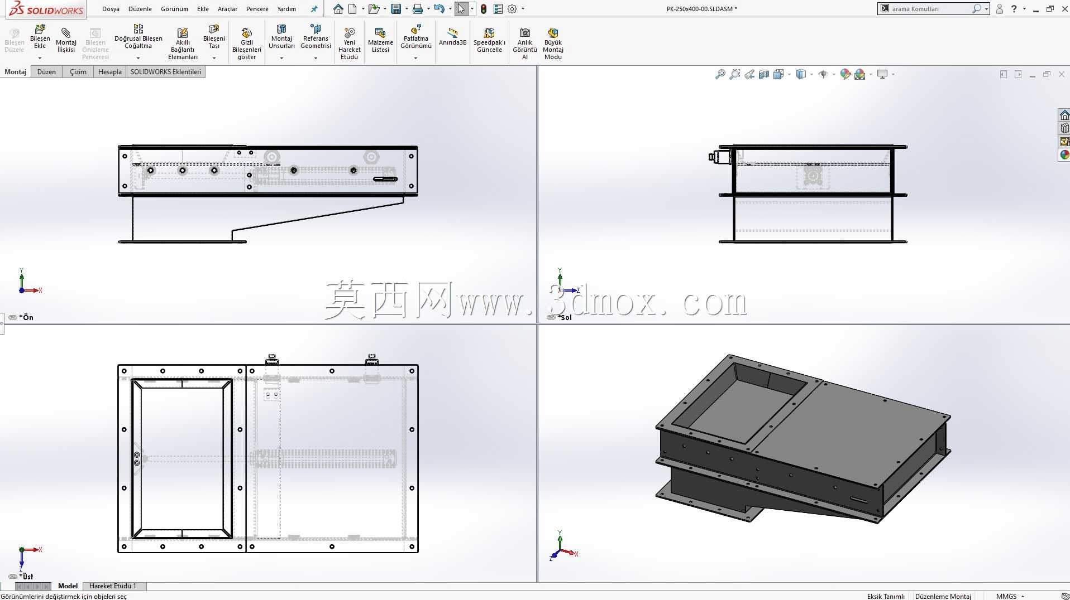Click the *Ön view label link
The height and width of the screenshot is (600, 1070).
26,317
